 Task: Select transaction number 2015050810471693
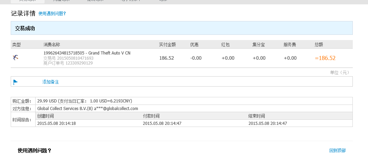[75, 58]
